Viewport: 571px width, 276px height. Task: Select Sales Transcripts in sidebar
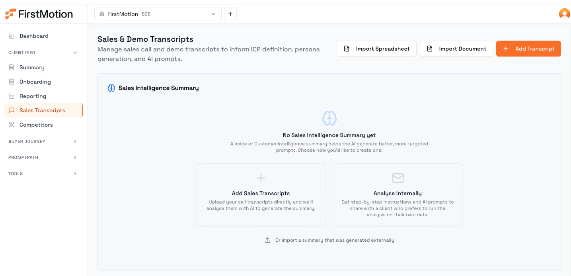point(43,110)
